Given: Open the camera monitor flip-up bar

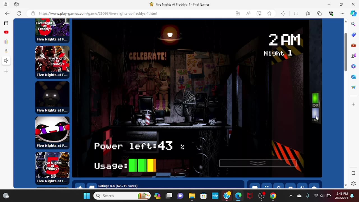Looking at the screenshot, I should click(258, 163).
